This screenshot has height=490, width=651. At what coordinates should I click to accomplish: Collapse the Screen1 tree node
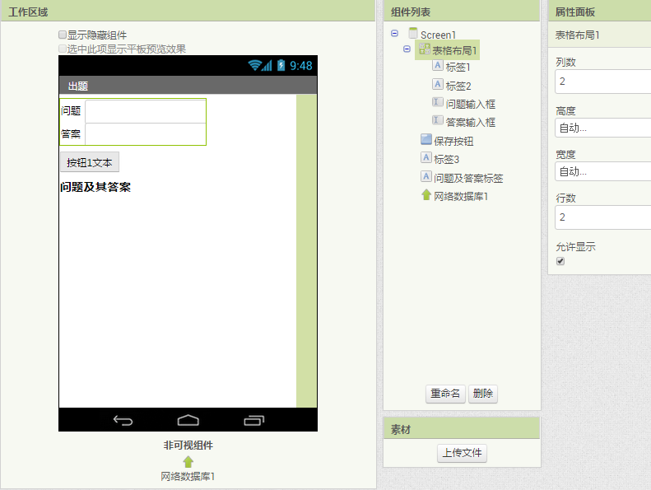coord(395,34)
